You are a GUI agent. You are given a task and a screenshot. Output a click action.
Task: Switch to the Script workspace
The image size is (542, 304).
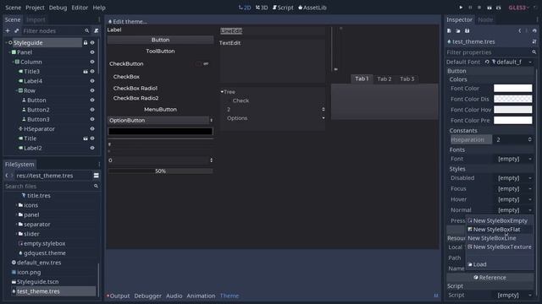click(x=283, y=8)
